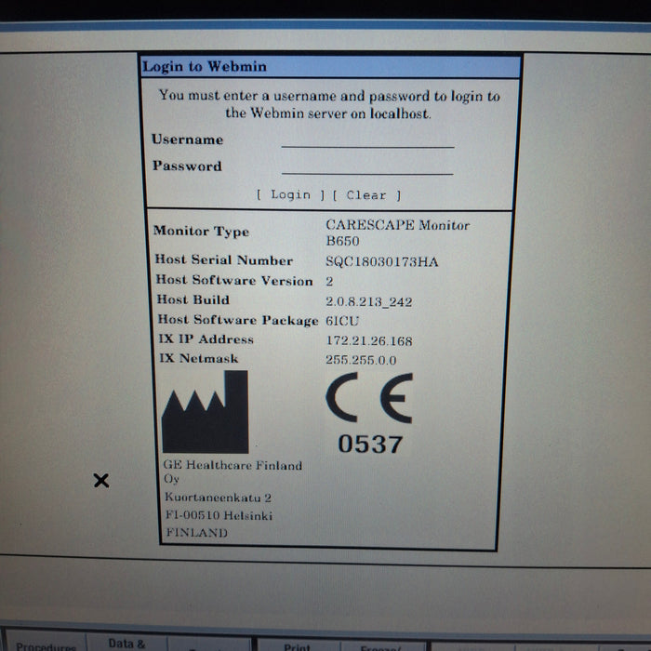Click the 0537 notified body number
This screenshot has width=651, height=651.
369,445
